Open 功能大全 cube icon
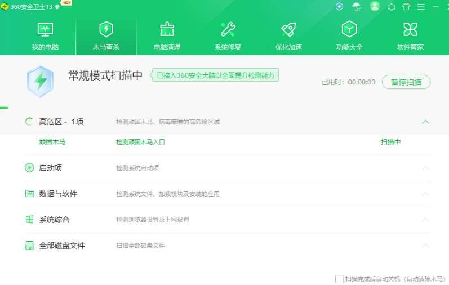Screen dimensions: 449x285 click(349, 29)
